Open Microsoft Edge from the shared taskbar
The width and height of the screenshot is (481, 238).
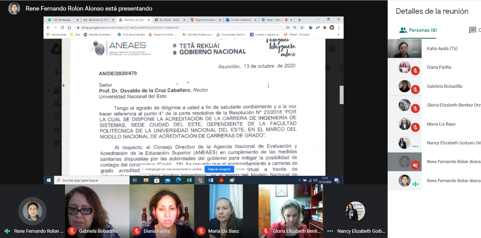point(178,180)
